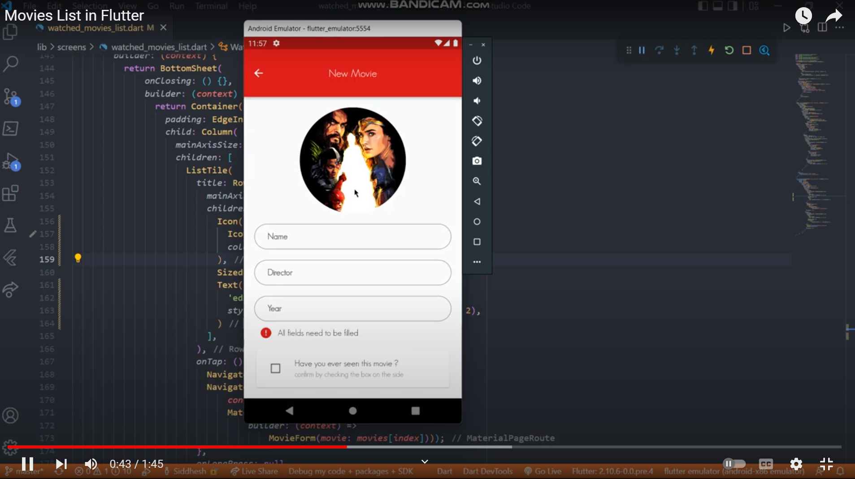Click the Name input field
Image resolution: width=855 pixels, height=479 pixels.
(x=352, y=236)
